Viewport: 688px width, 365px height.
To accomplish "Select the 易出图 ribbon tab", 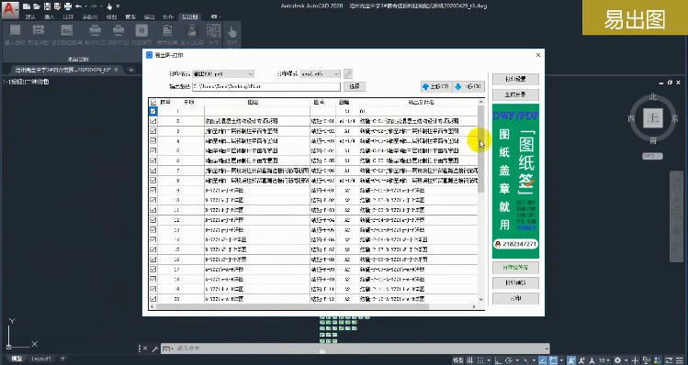I will tap(189, 17).
